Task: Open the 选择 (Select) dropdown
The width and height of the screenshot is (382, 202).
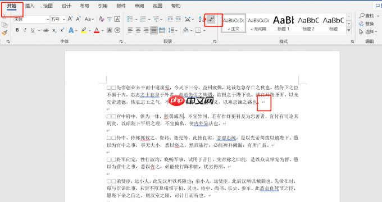Action: point(368,31)
